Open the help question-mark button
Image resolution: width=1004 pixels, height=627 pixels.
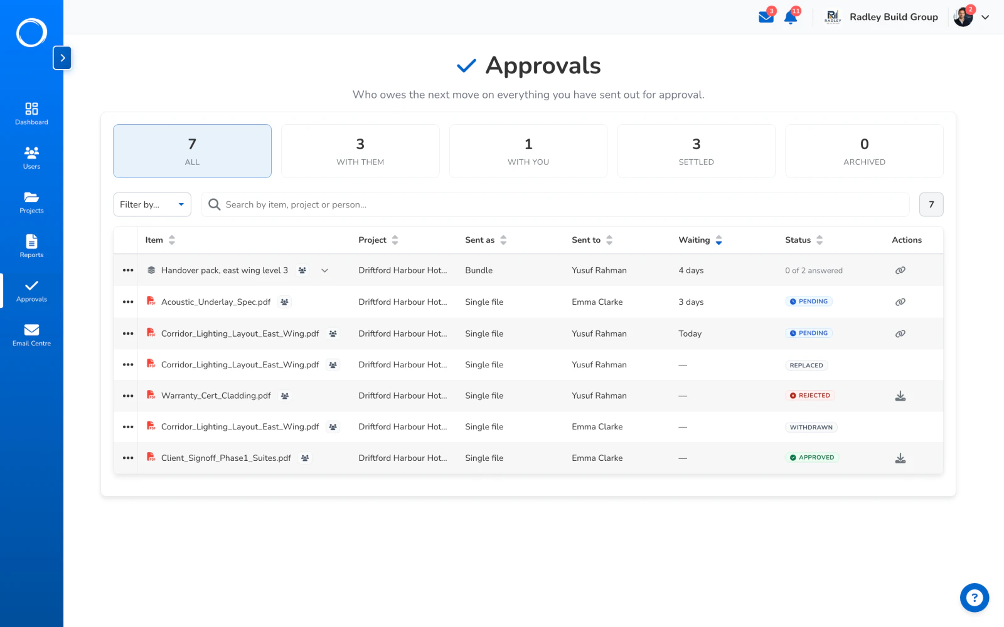pos(975,598)
